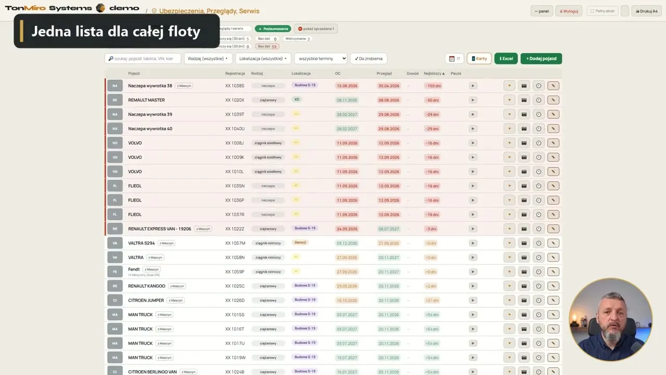
Task: Edit FLIEGL XX 1036P with pencil icon
Action: [553, 201]
